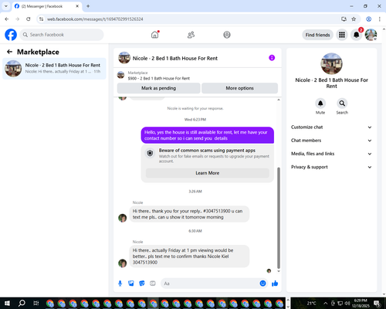
Task: Click Find friends button
Action: [x=317, y=35]
